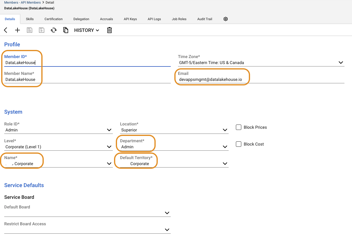Click the trash delete icon
352x237 pixels.
tap(109, 30)
